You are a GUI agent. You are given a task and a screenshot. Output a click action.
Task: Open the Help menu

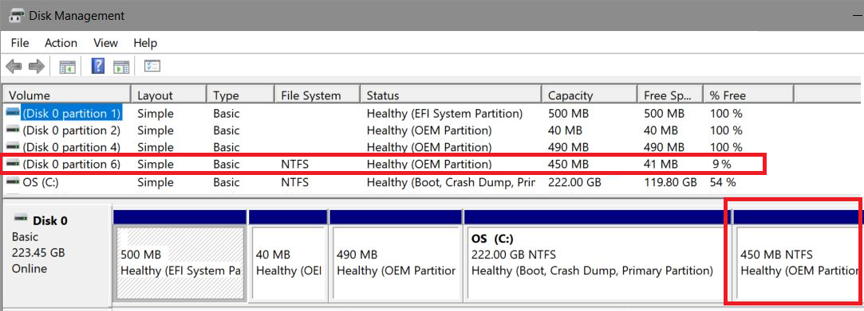[145, 43]
